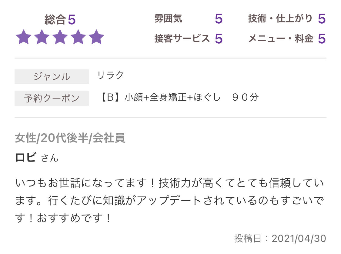Click the second purple rating star

tap(42, 37)
